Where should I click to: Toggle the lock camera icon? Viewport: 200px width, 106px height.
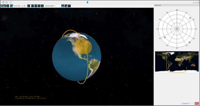point(63,6)
